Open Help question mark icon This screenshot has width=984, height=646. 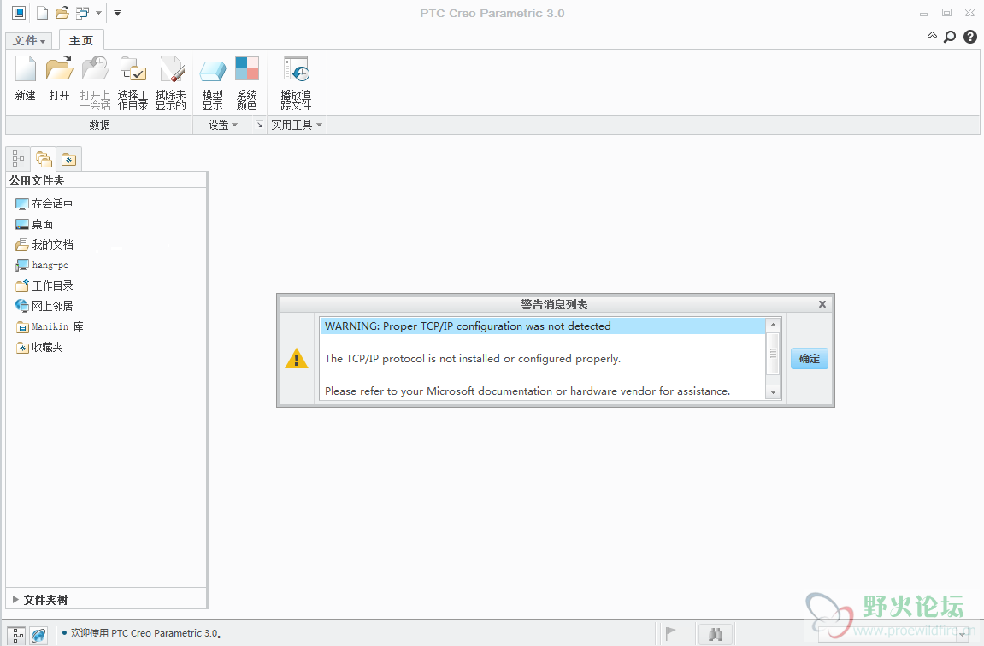pyautogui.click(x=970, y=37)
